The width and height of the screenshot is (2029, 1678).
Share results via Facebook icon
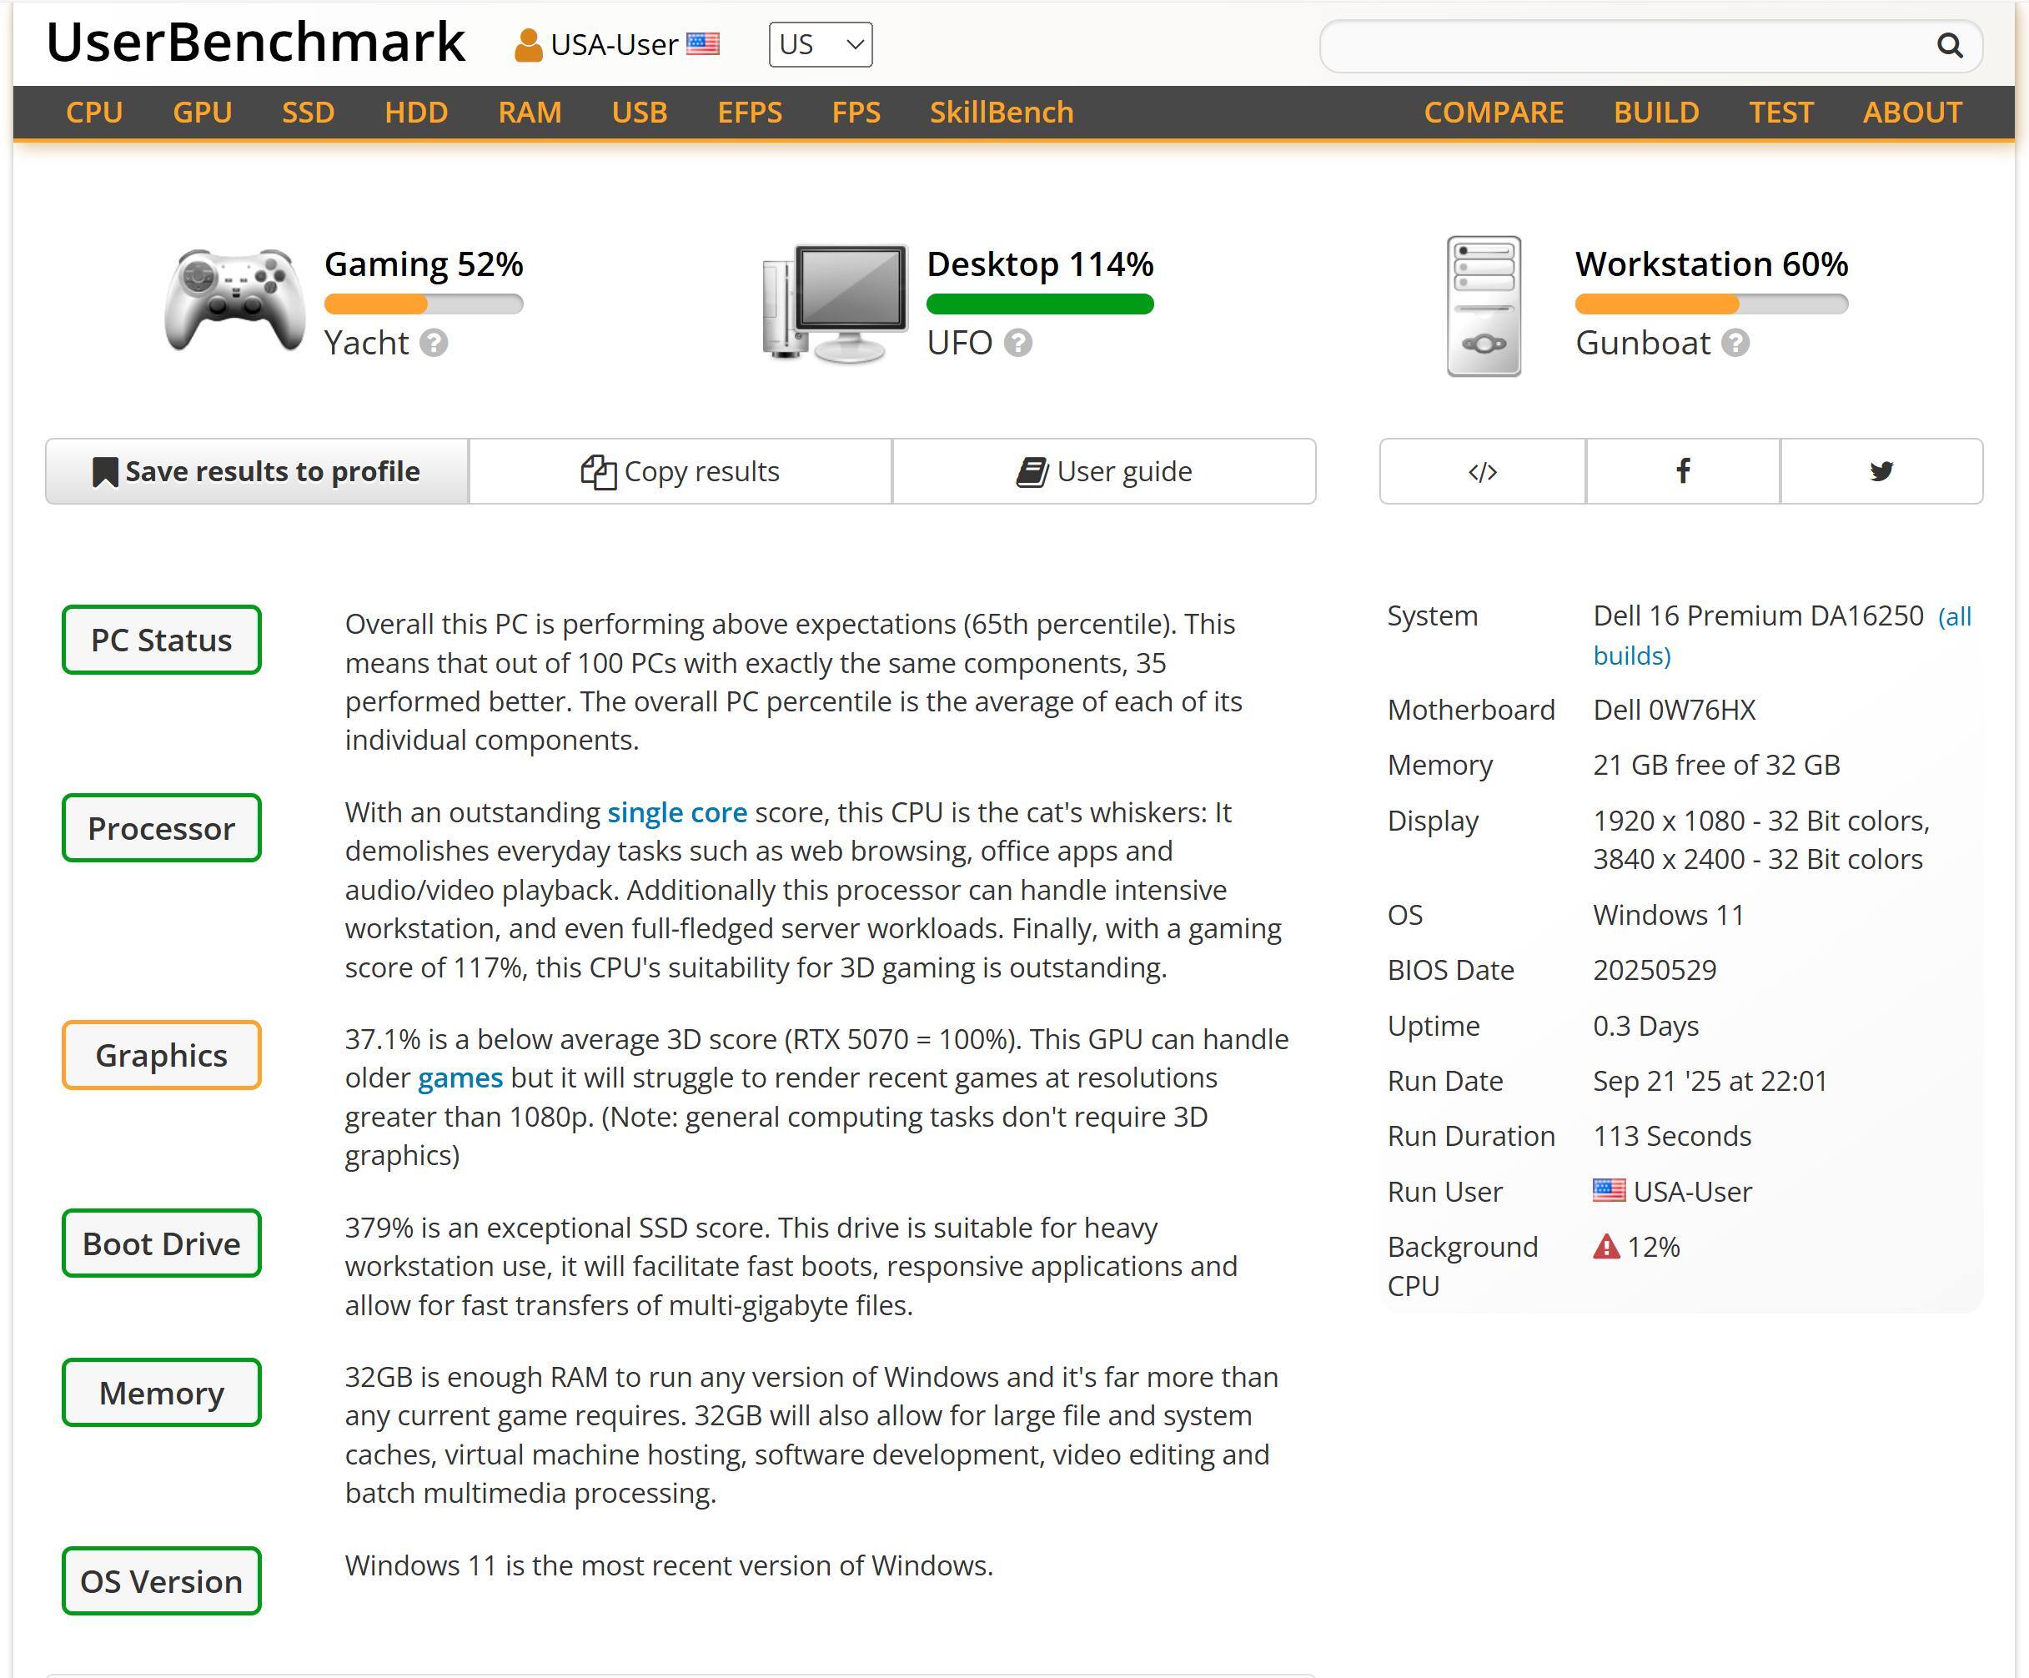(x=1682, y=471)
